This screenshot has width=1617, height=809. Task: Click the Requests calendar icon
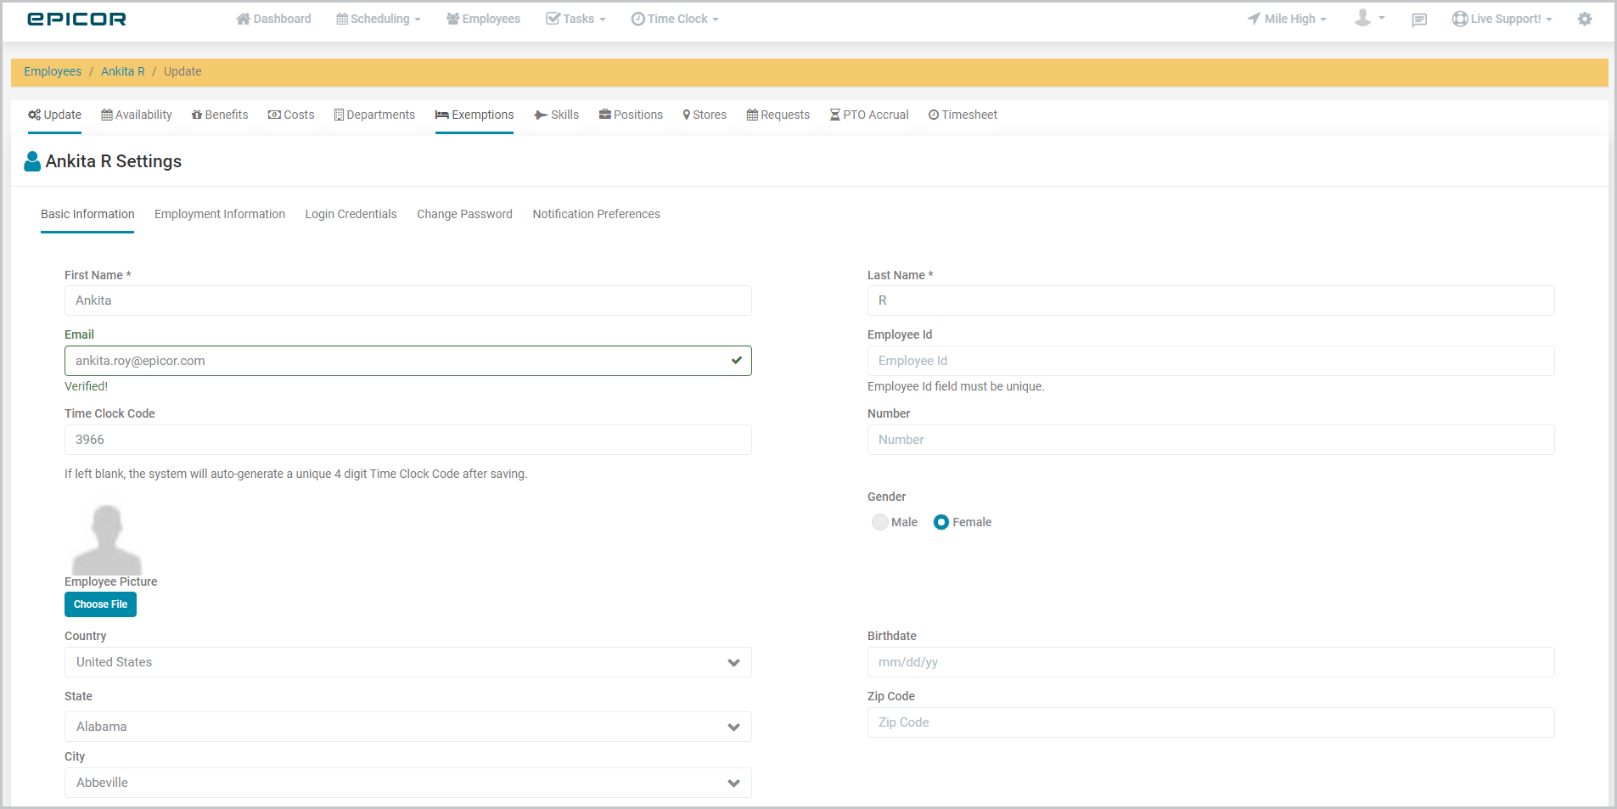(x=752, y=115)
